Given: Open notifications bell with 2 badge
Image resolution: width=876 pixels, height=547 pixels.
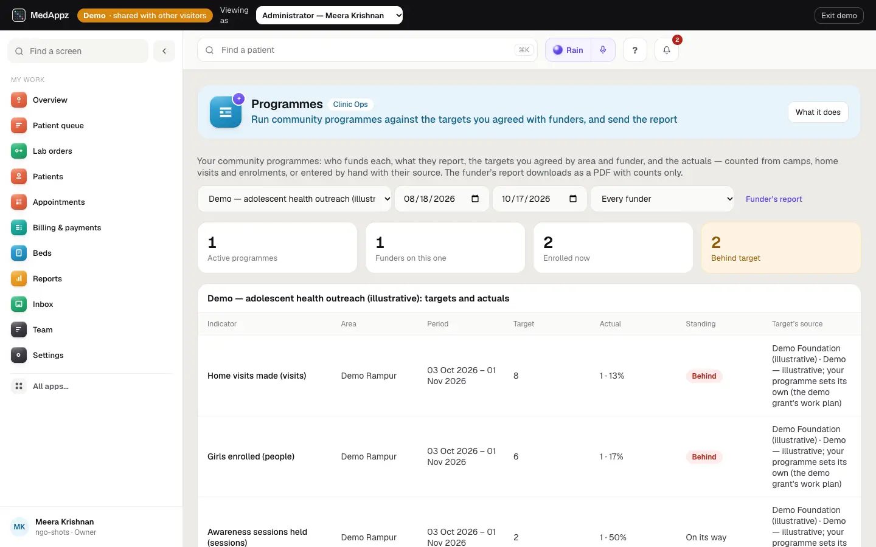Looking at the screenshot, I should coord(667,50).
